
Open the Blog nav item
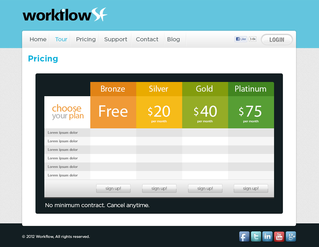(x=174, y=39)
